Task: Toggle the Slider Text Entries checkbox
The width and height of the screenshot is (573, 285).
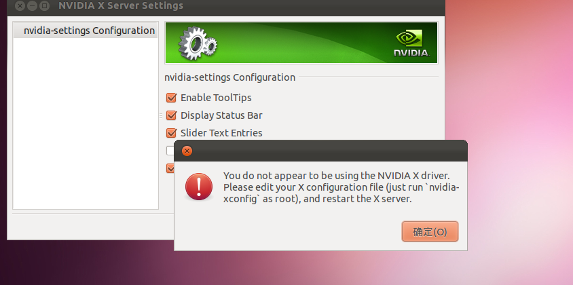Action: [171, 132]
